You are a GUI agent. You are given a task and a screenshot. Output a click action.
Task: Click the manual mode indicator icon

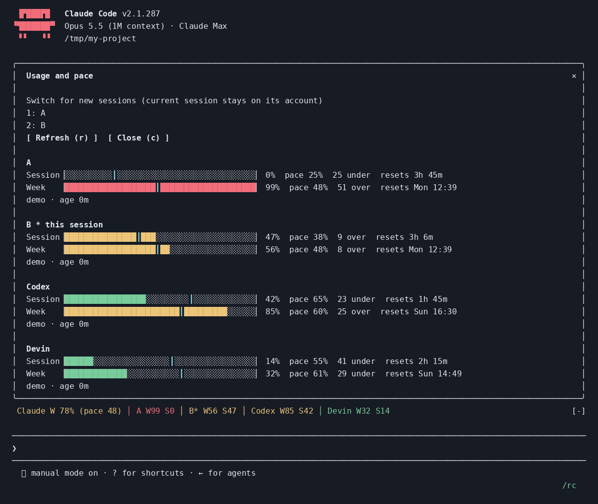pos(24,473)
